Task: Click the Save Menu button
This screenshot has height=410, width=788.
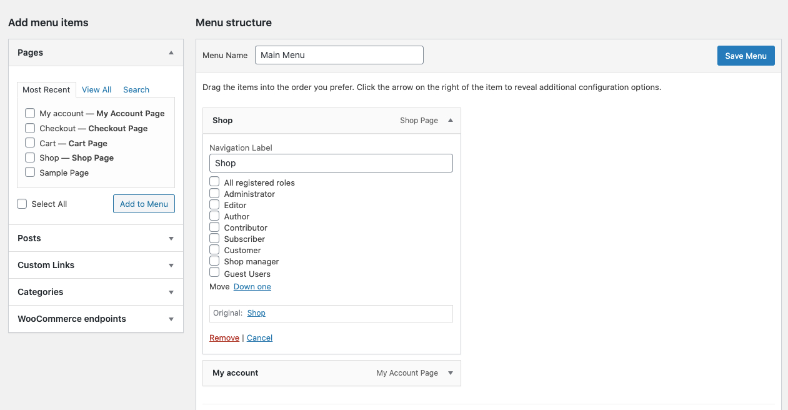Action: [x=746, y=56]
